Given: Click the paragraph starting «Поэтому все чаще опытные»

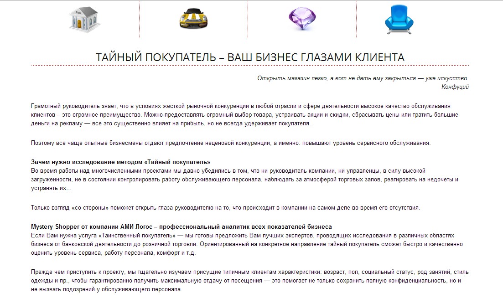Looking at the screenshot, I should 231,143.
